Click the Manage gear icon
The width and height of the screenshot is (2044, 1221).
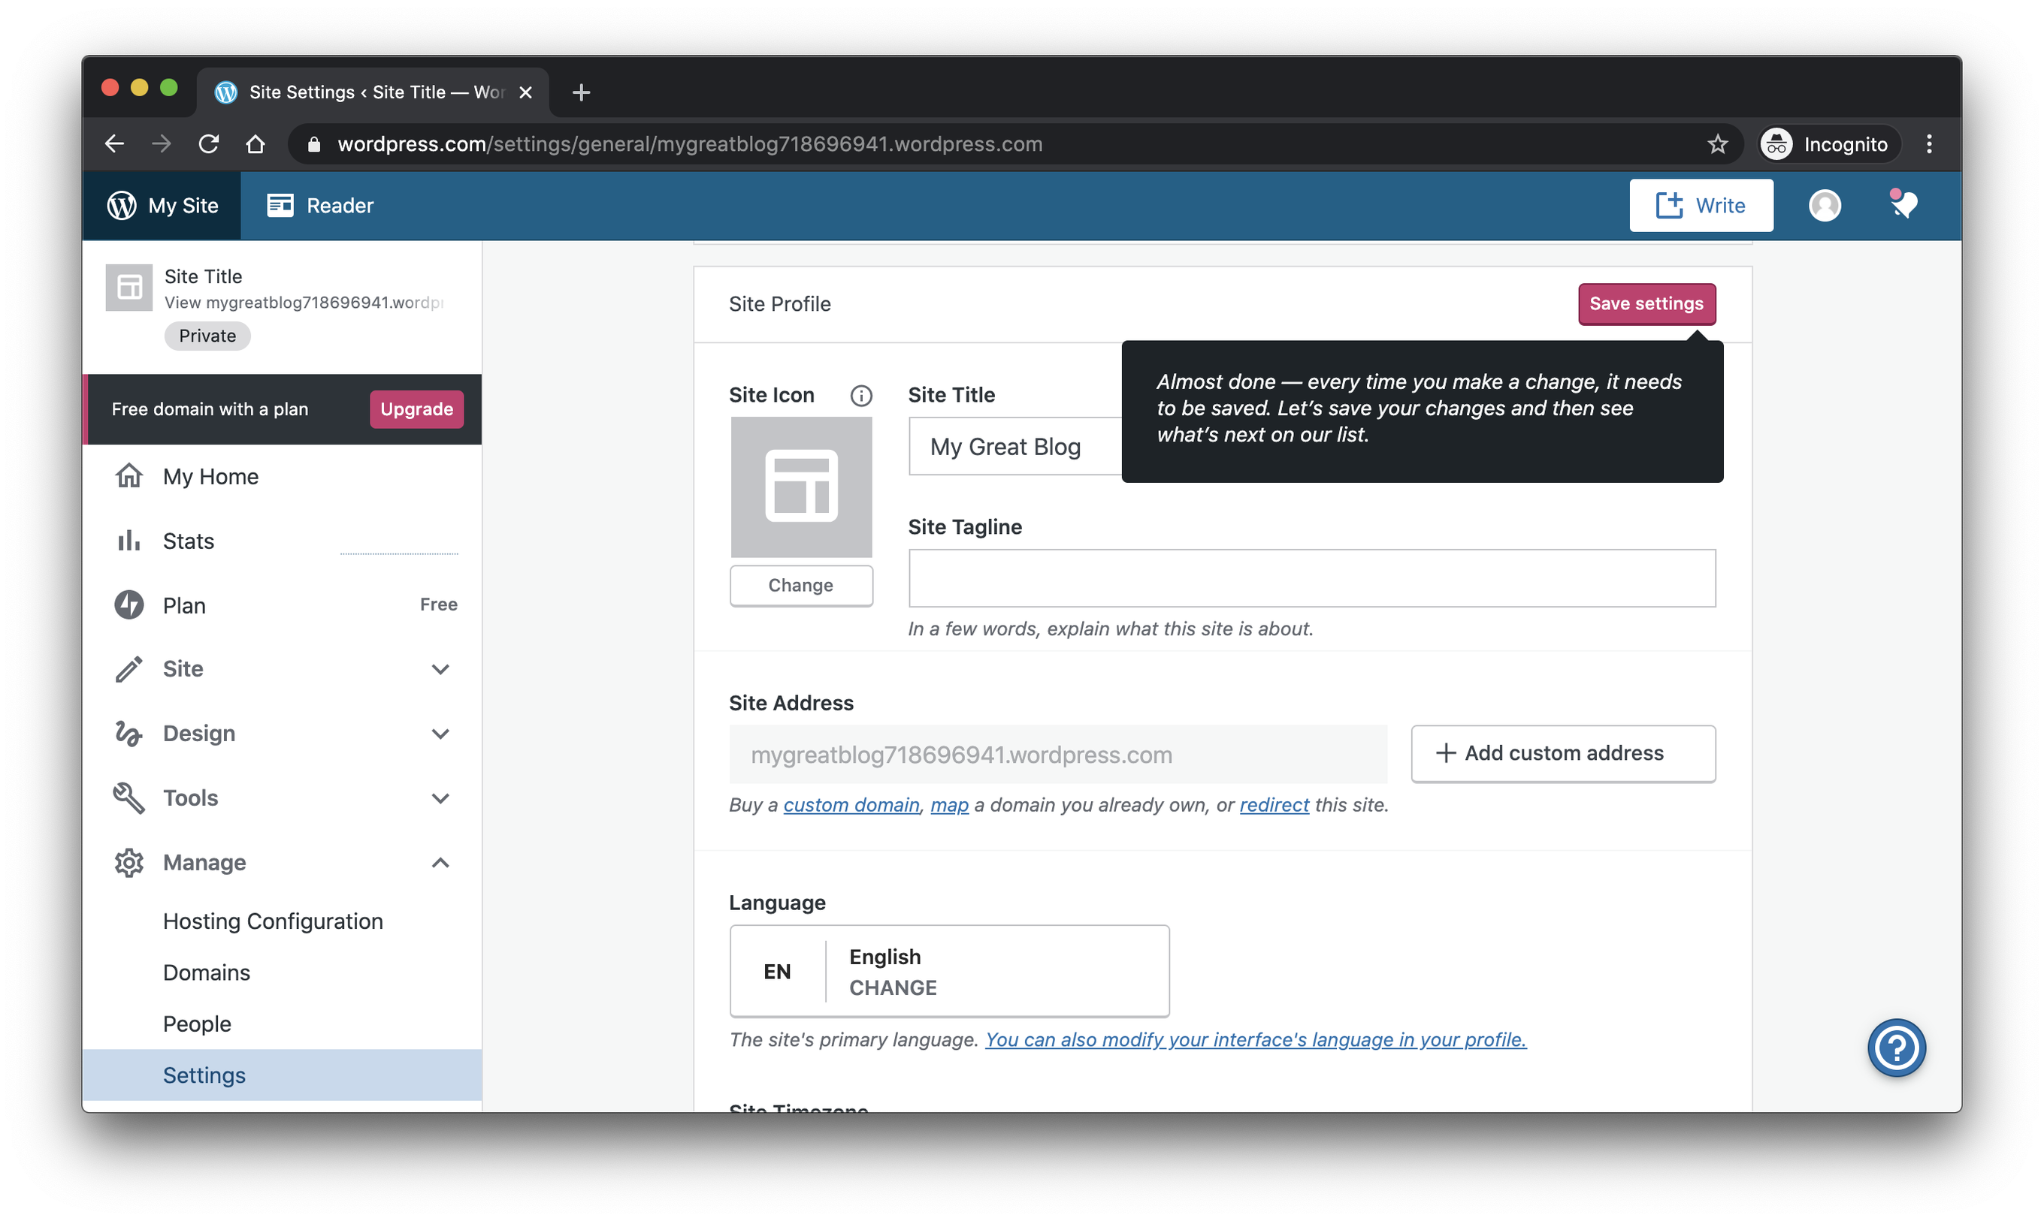129,862
